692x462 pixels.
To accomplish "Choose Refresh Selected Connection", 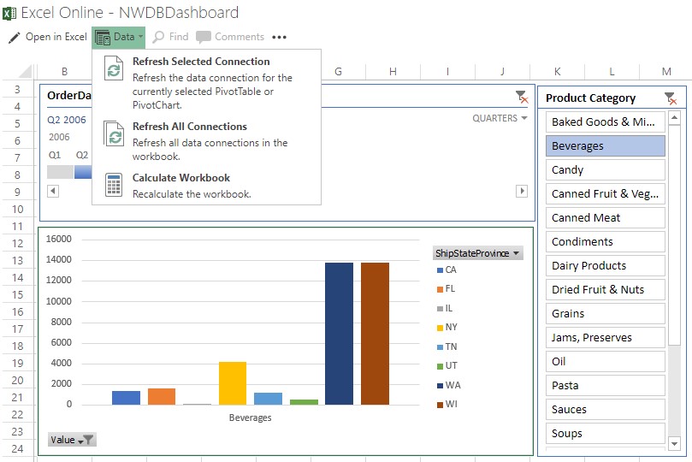I will point(206,82).
